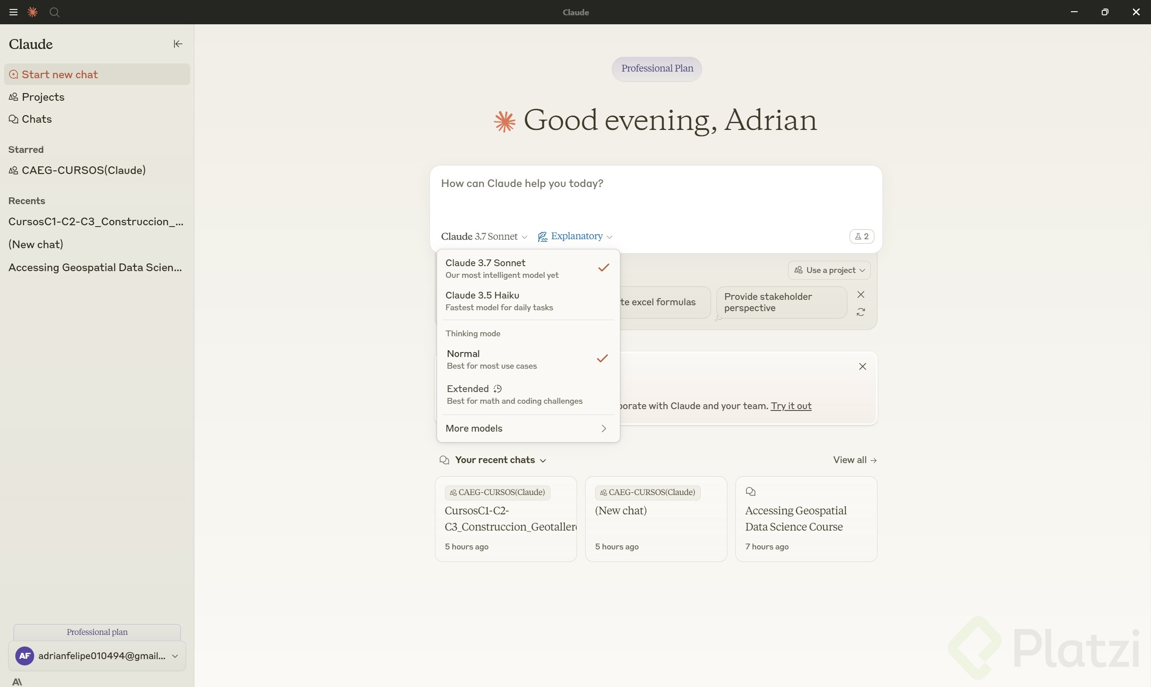
Task: Click the Claude starburst logo in title bar
Action: coord(32,12)
